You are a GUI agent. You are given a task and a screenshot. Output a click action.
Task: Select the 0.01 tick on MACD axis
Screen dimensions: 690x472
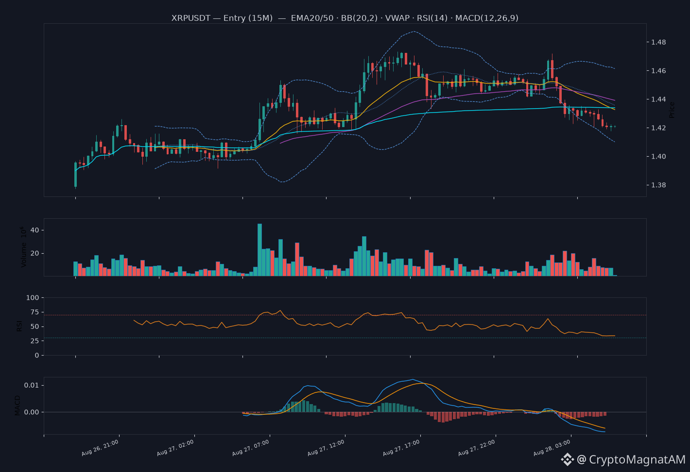click(32, 386)
